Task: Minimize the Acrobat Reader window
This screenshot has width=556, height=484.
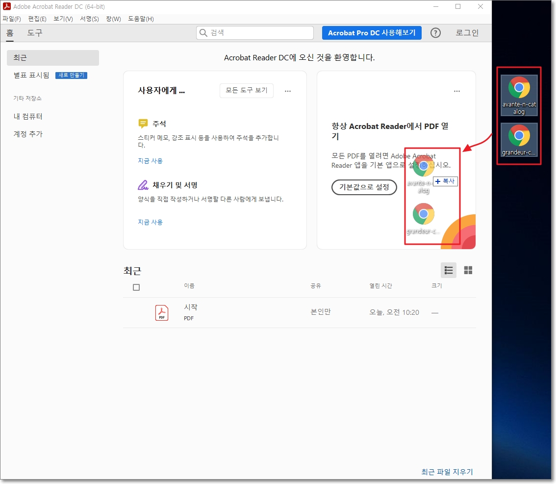Action: pos(436,6)
